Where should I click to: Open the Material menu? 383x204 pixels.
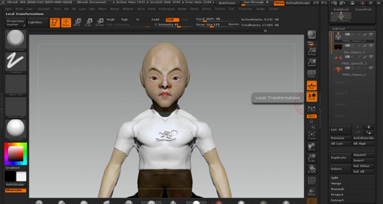tap(128, 9)
